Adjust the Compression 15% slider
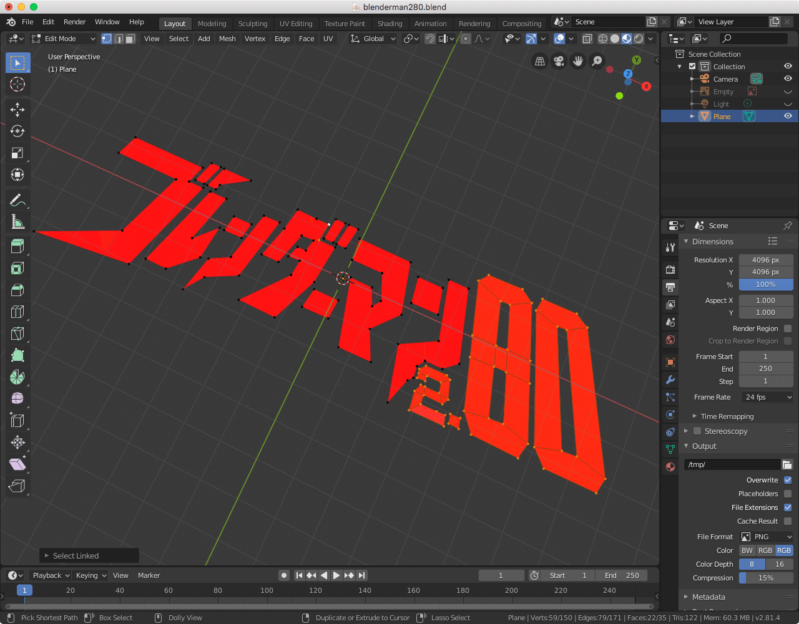The height and width of the screenshot is (624, 799). click(x=767, y=578)
